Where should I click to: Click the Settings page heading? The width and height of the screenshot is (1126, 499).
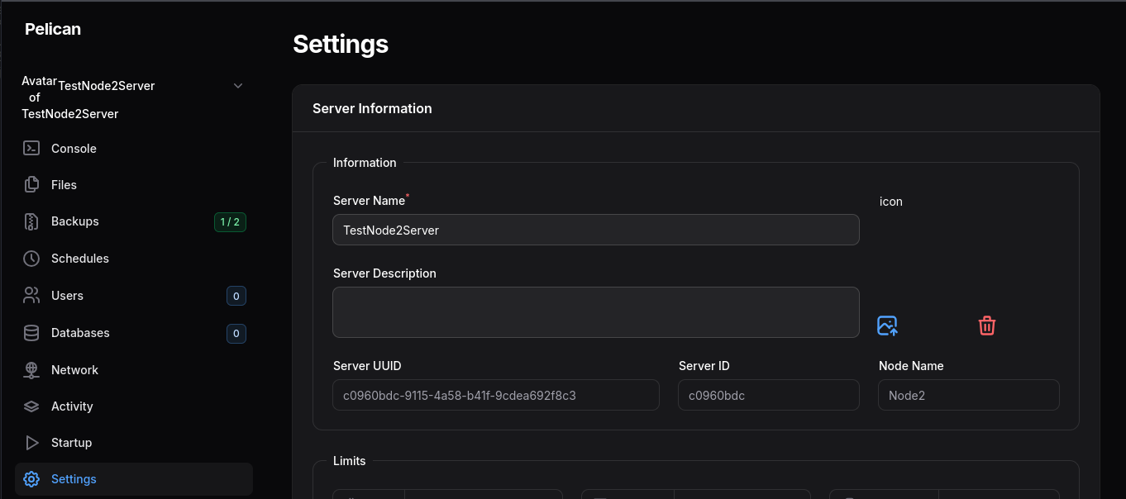[341, 44]
